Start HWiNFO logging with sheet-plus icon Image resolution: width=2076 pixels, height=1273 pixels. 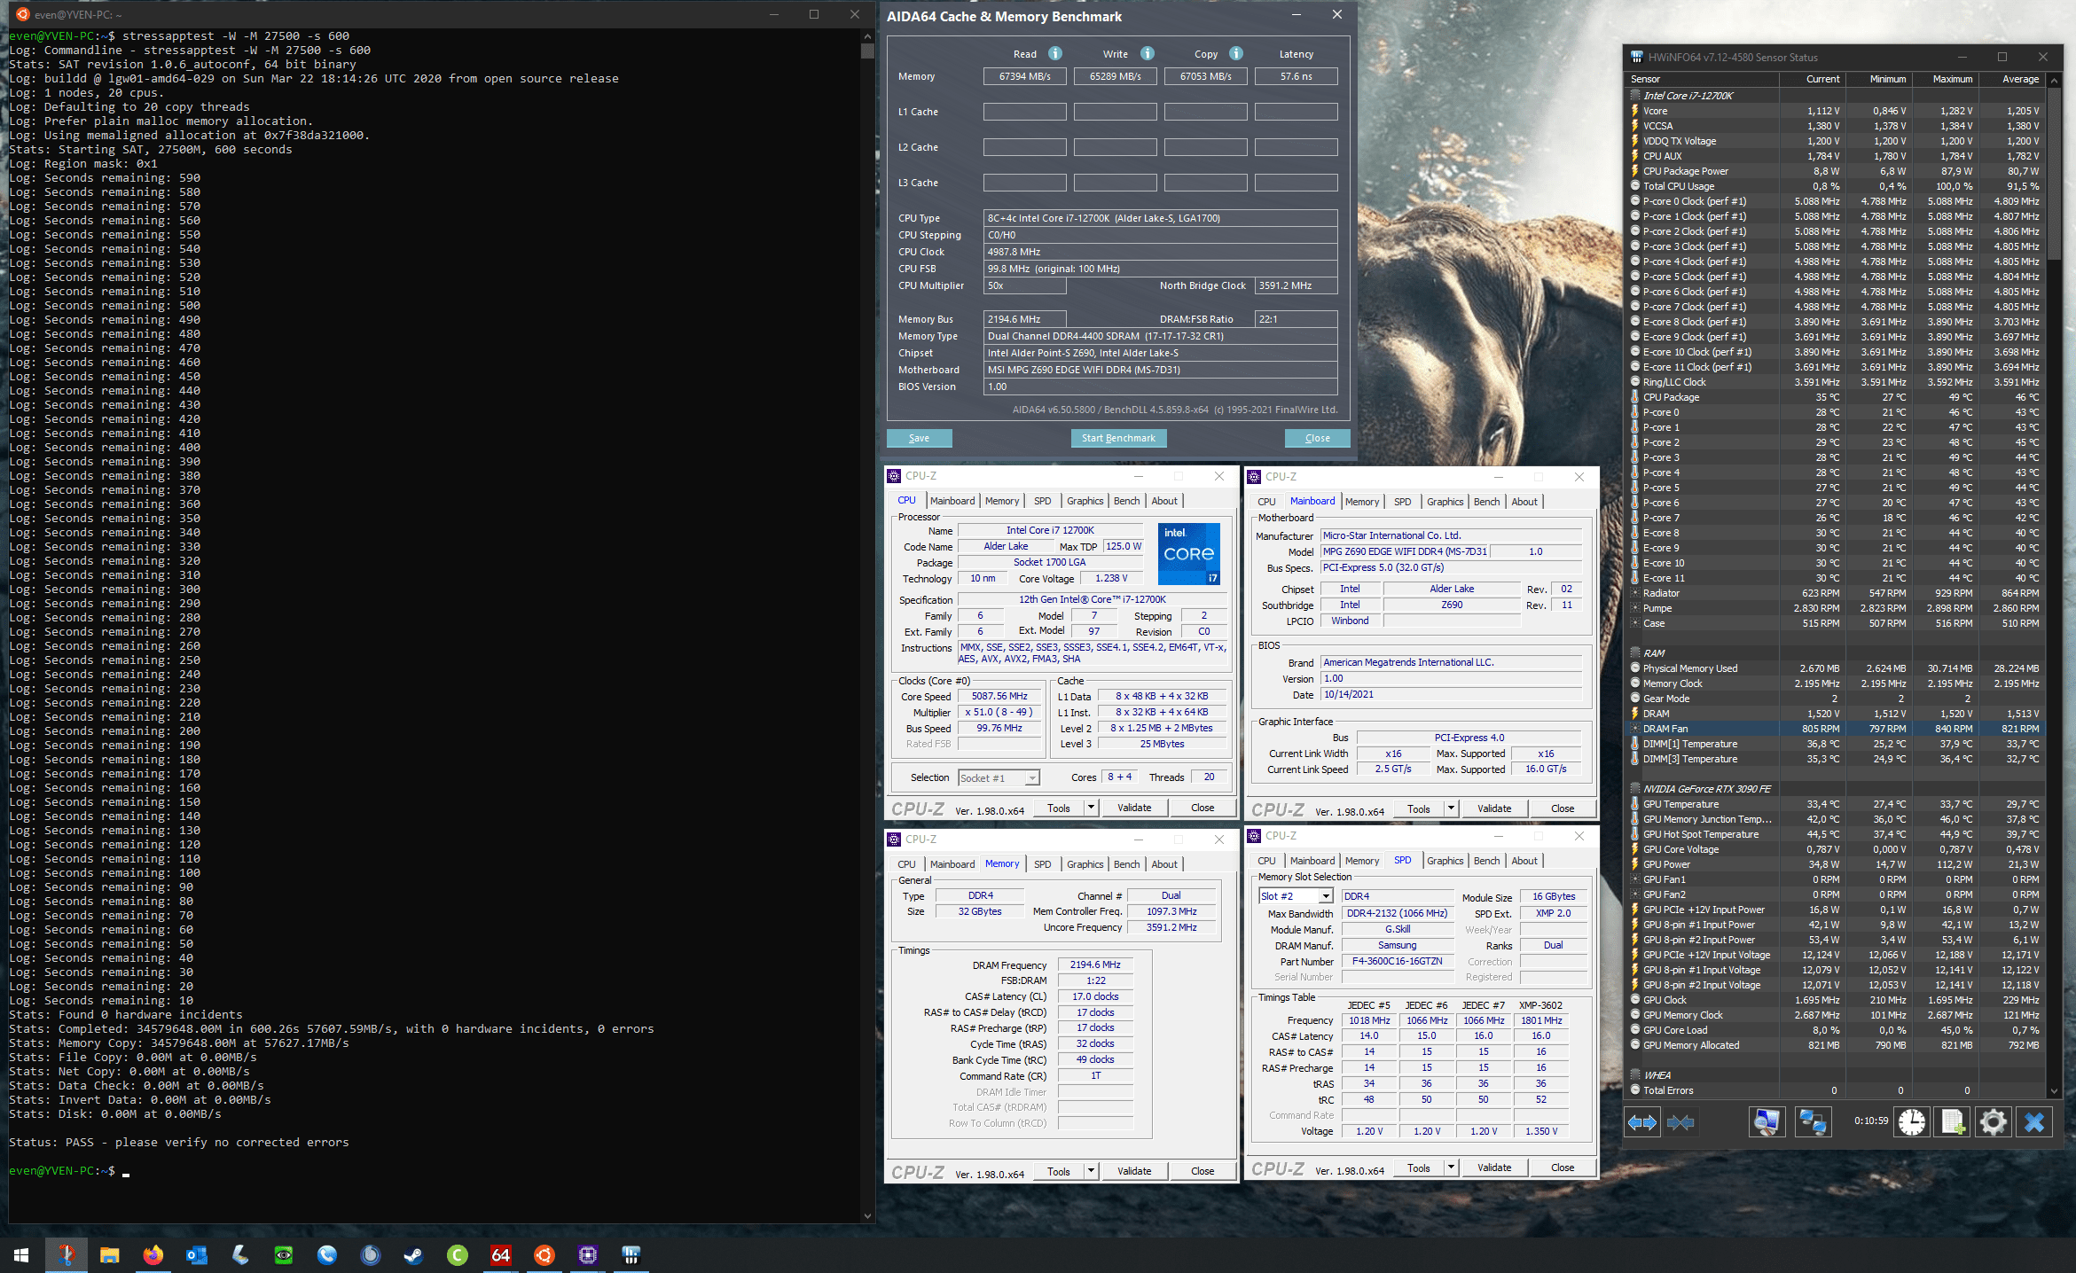[1953, 1122]
